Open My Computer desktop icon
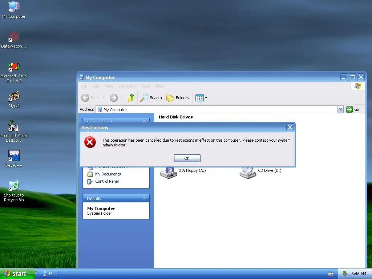This screenshot has height=279, width=372. pyautogui.click(x=14, y=9)
